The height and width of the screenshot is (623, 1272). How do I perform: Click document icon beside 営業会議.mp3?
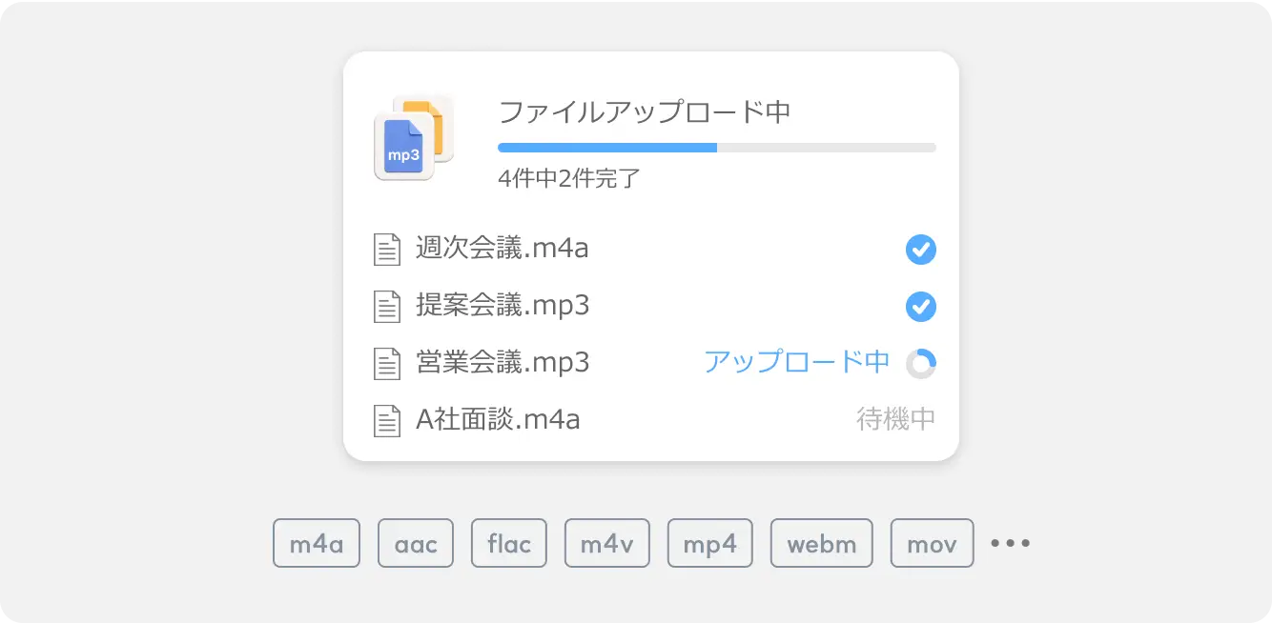pos(386,362)
